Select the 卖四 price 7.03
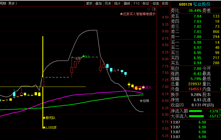The height and width of the screenshot is (140, 221). 197,21
